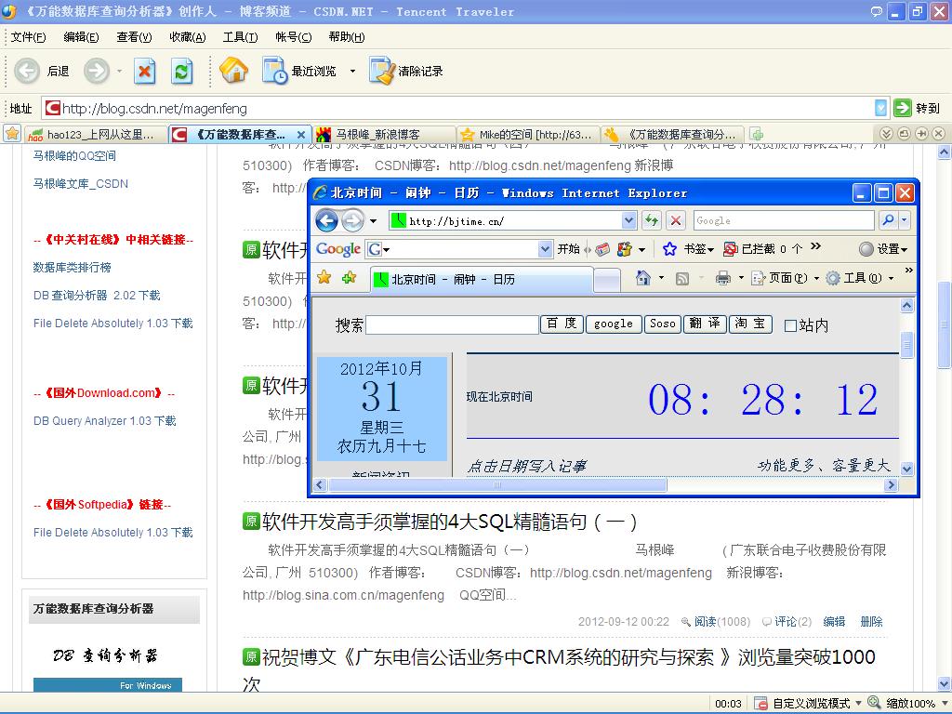Click the Google toolbar news card icon

[x=602, y=249]
